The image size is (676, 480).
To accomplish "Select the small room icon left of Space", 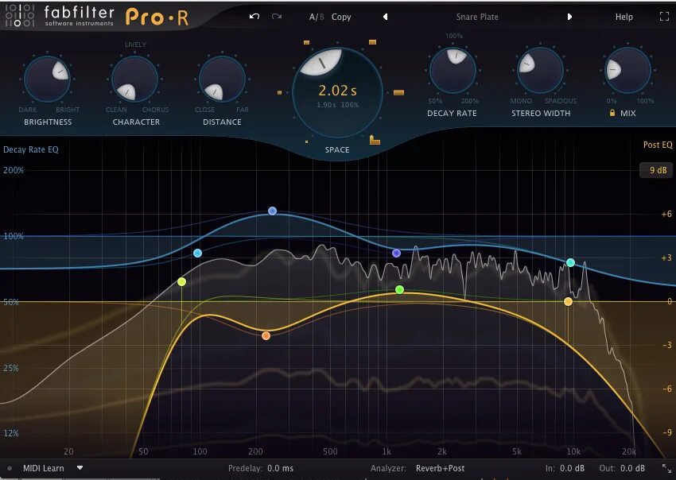I will coord(279,92).
